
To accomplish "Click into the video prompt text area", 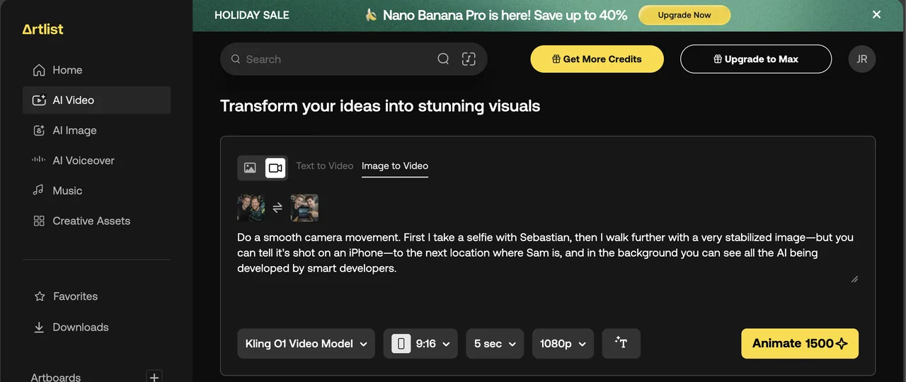I will (548, 256).
